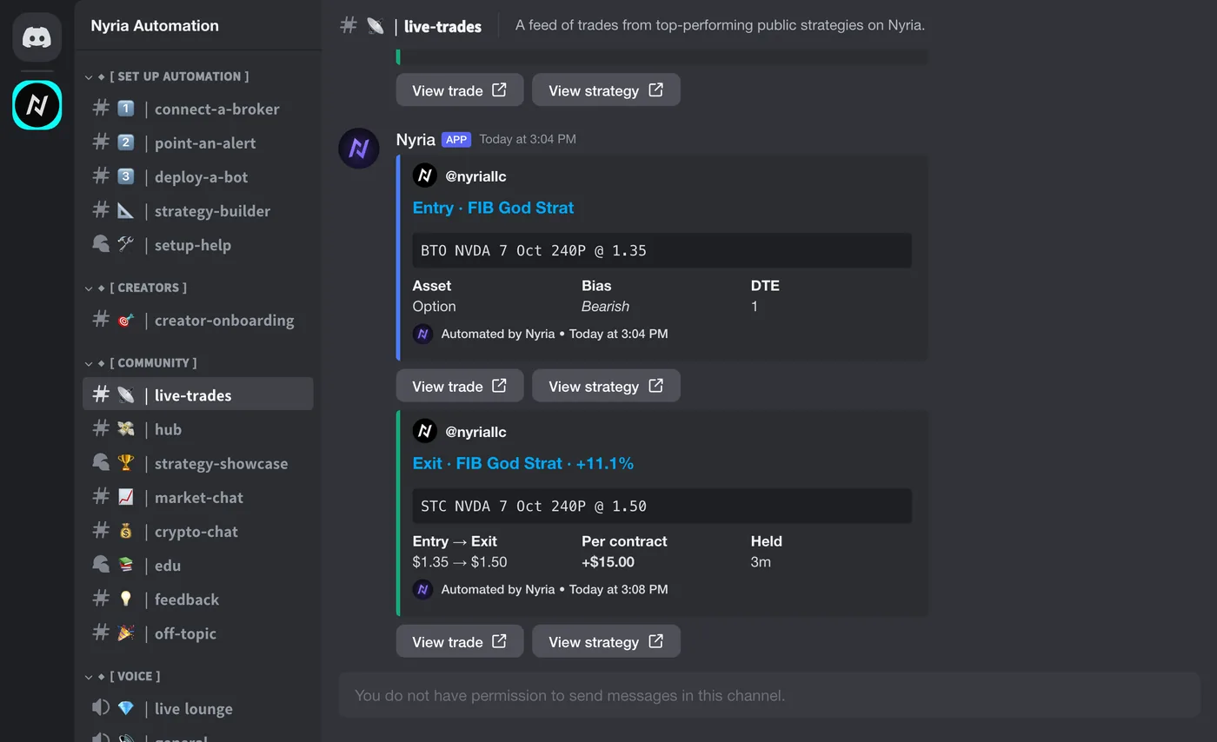Open Nyria Automation server menu header

point(198,25)
